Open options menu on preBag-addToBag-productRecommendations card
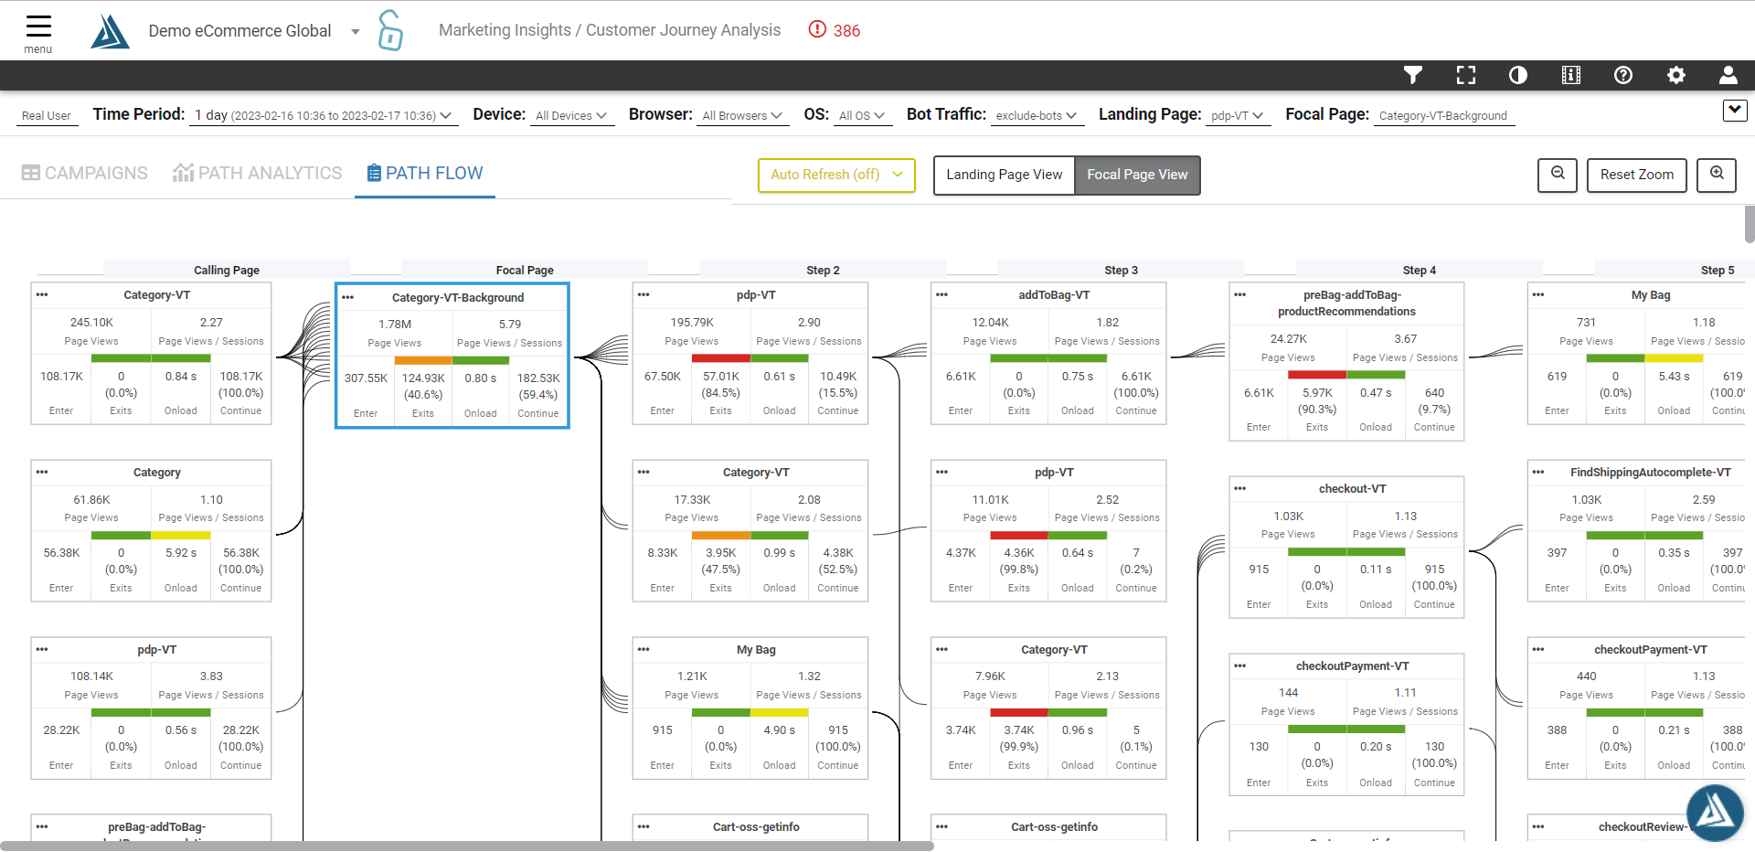 pyautogui.click(x=1240, y=294)
